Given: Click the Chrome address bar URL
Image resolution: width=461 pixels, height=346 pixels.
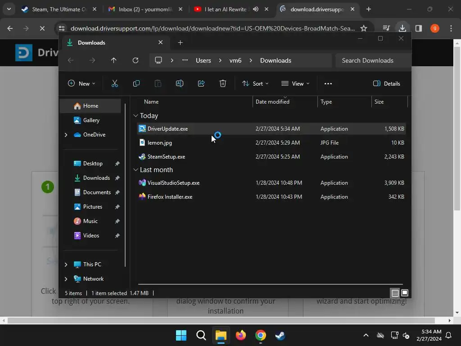Looking at the screenshot, I should 212,28.
